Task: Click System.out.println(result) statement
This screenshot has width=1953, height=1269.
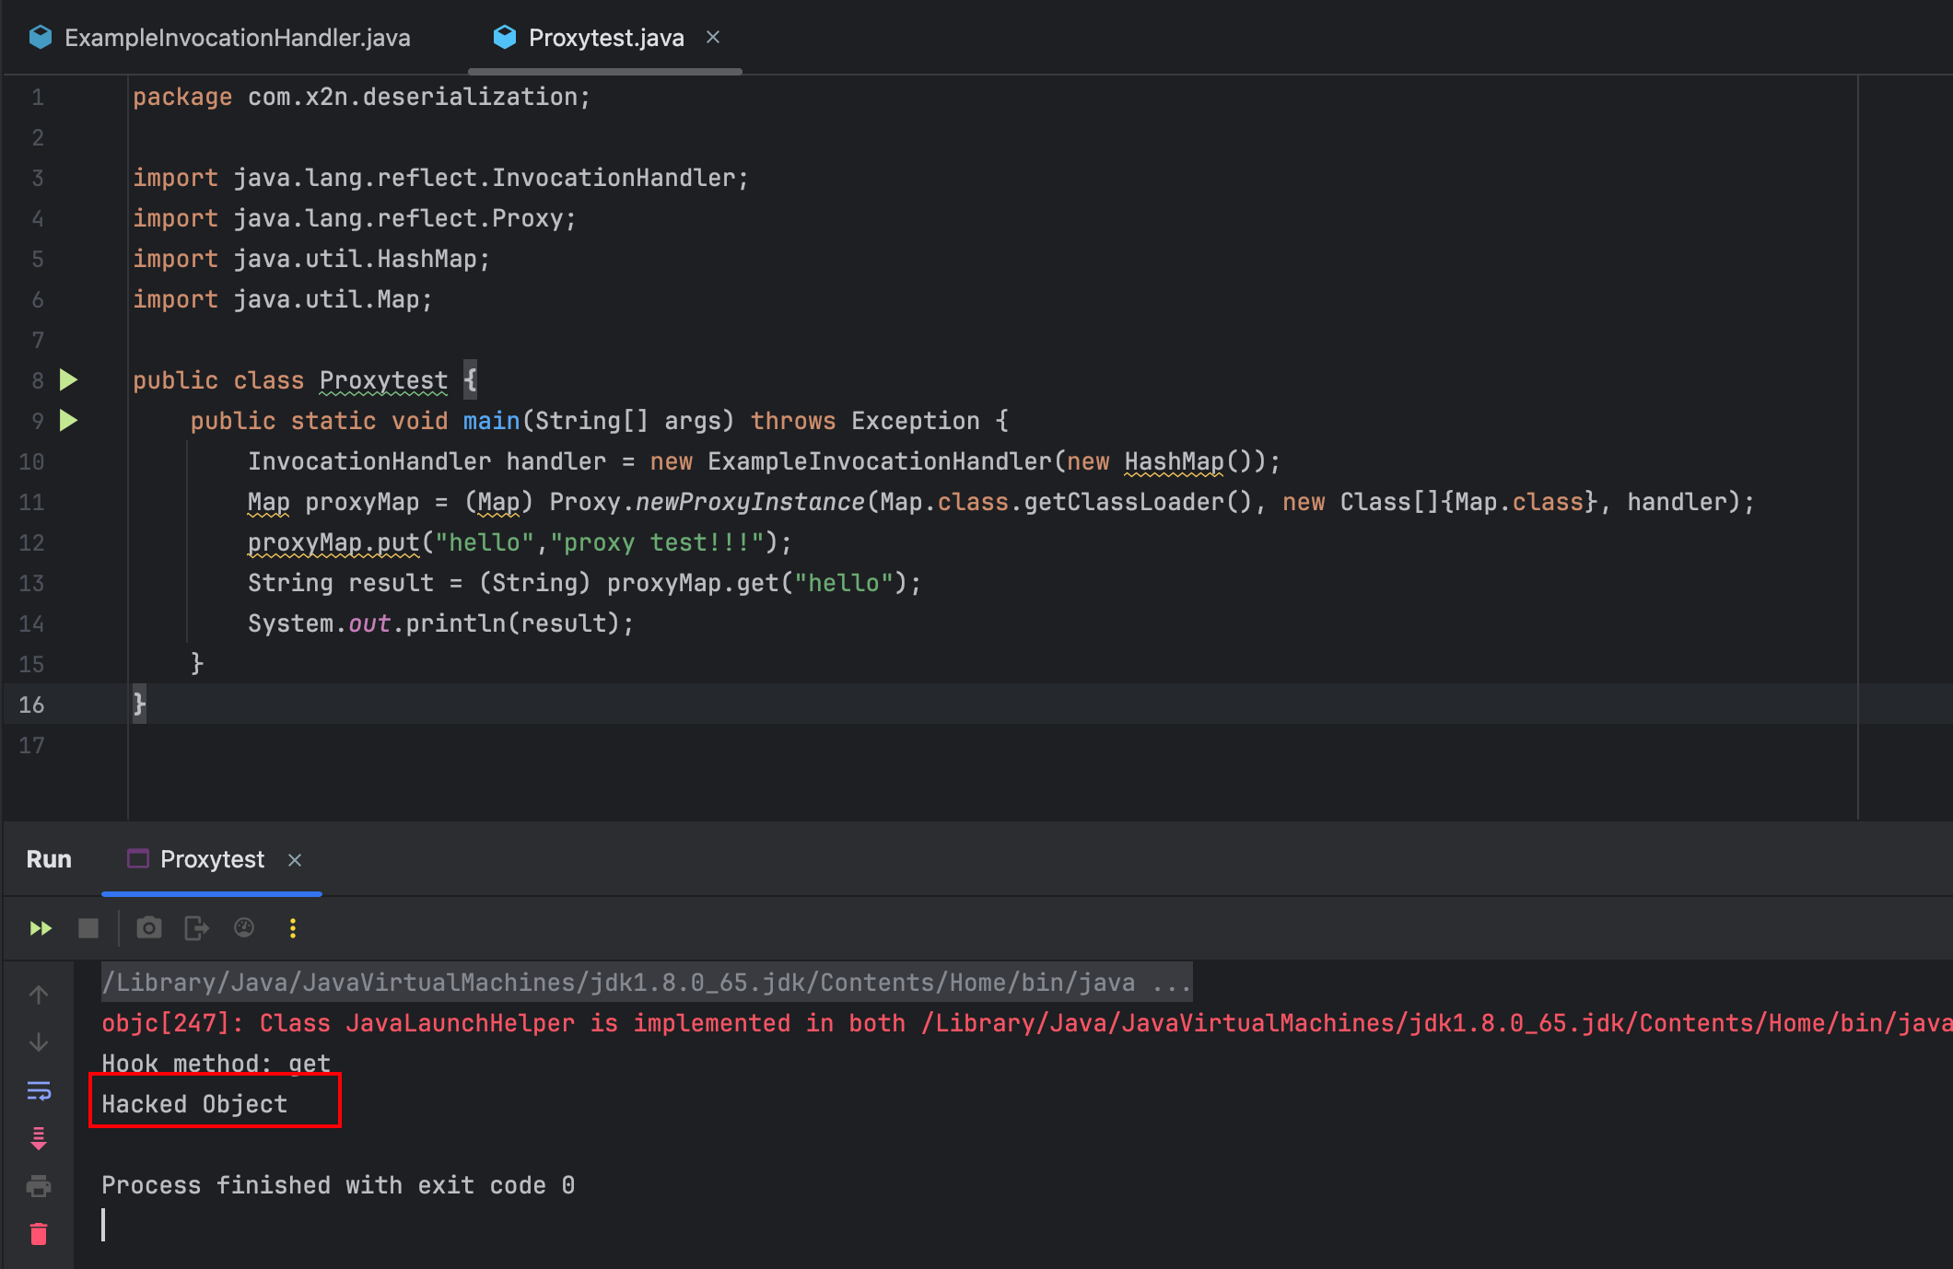Action: [x=440, y=623]
